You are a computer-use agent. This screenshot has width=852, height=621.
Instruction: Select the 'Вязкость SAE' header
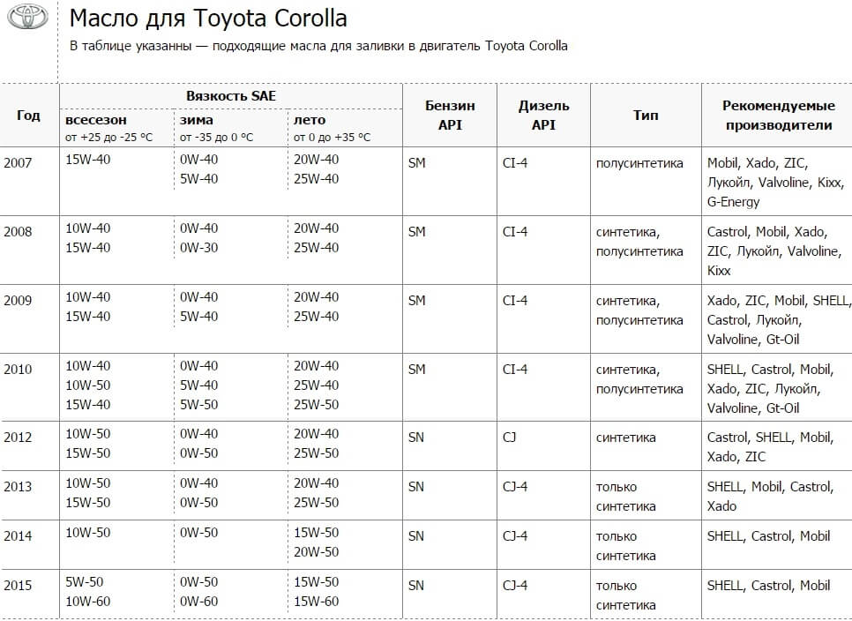click(x=230, y=95)
